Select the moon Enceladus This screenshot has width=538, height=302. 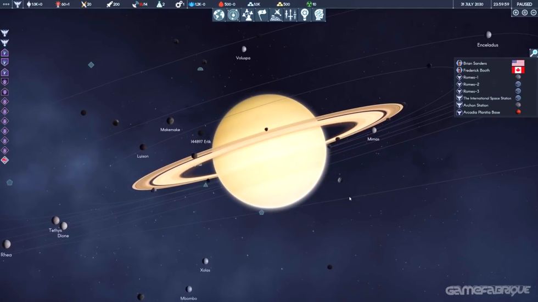click(488, 35)
